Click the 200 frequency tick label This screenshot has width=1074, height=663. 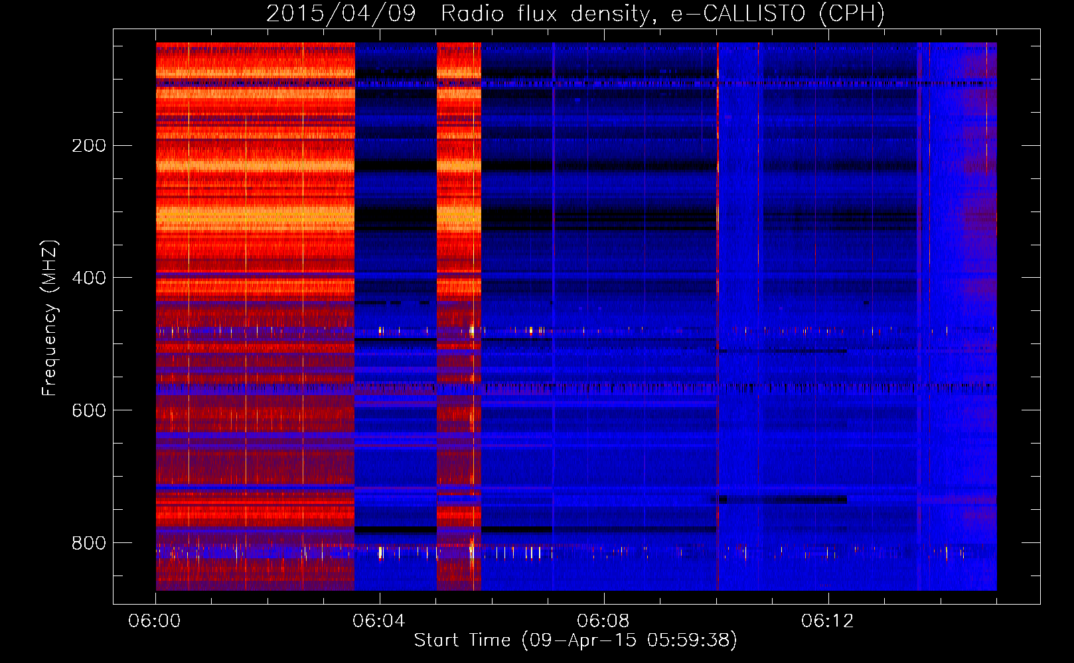coord(89,145)
